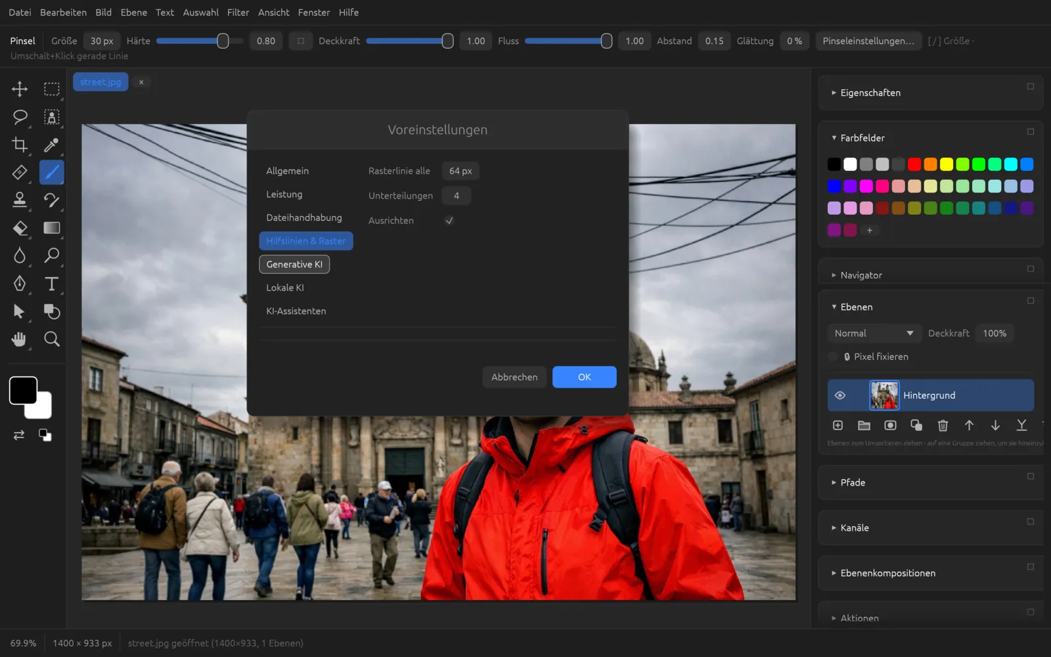Image resolution: width=1051 pixels, height=657 pixels.
Task: Hide the Hintergrund layer with eye icon
Action: click(x=839, y=395)
